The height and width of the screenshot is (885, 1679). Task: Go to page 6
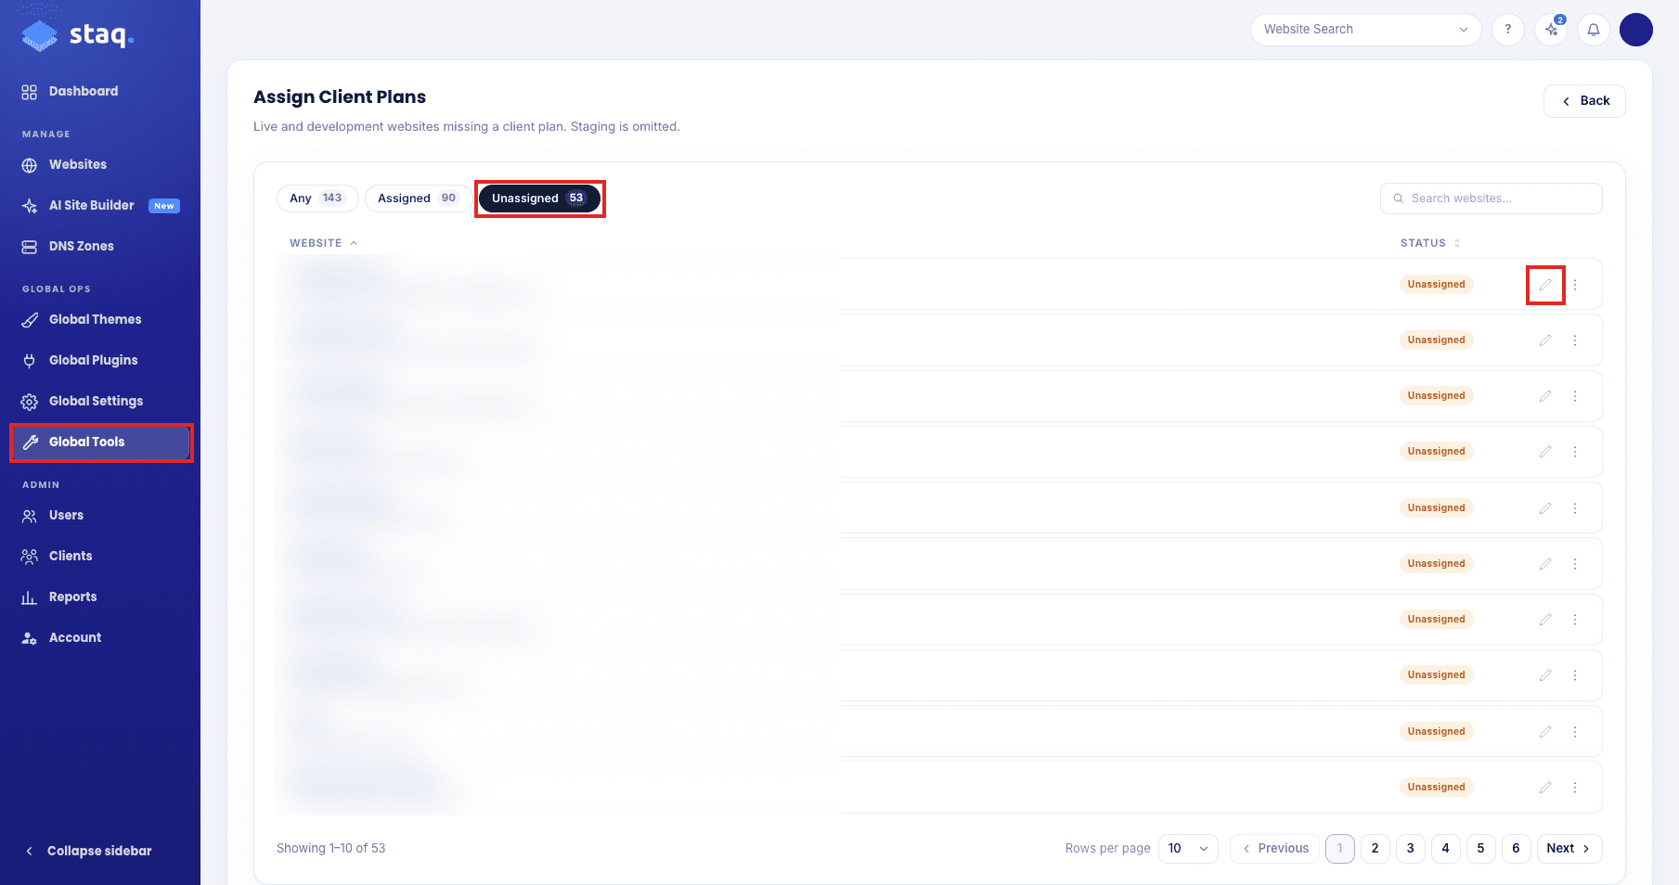1517,848
